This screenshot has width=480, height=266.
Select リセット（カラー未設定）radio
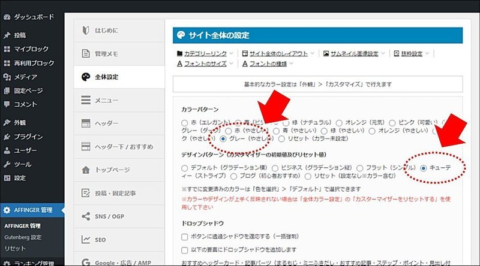281,139
